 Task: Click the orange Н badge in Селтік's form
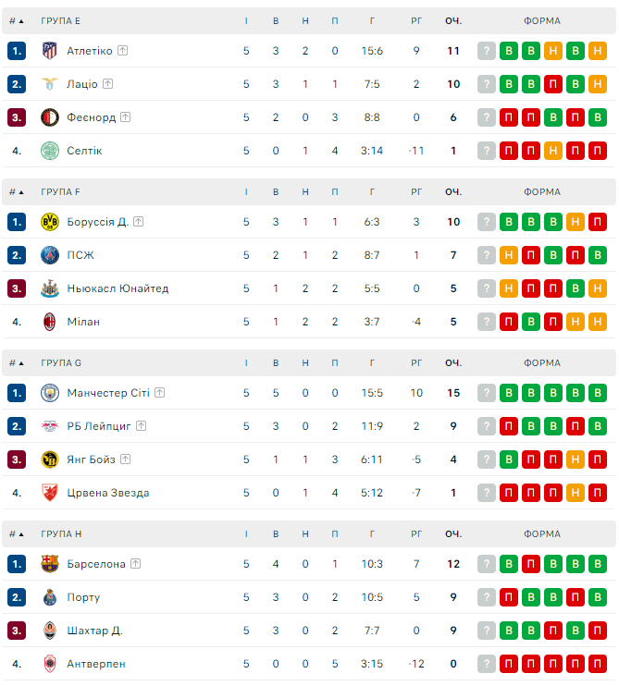(x=553, y=151)
